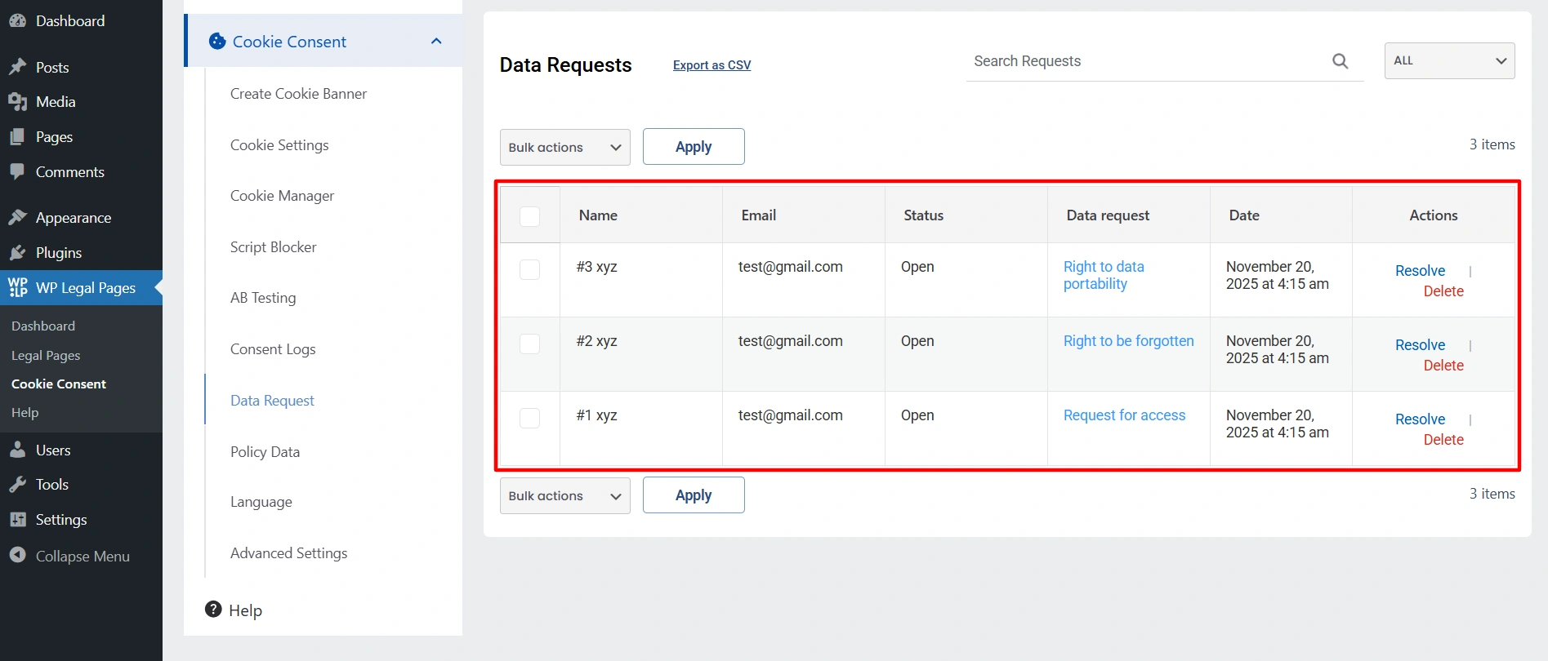
Task: Open Cookie Consent submenu item
Action: pyautogui.click(x=59, y=384)
